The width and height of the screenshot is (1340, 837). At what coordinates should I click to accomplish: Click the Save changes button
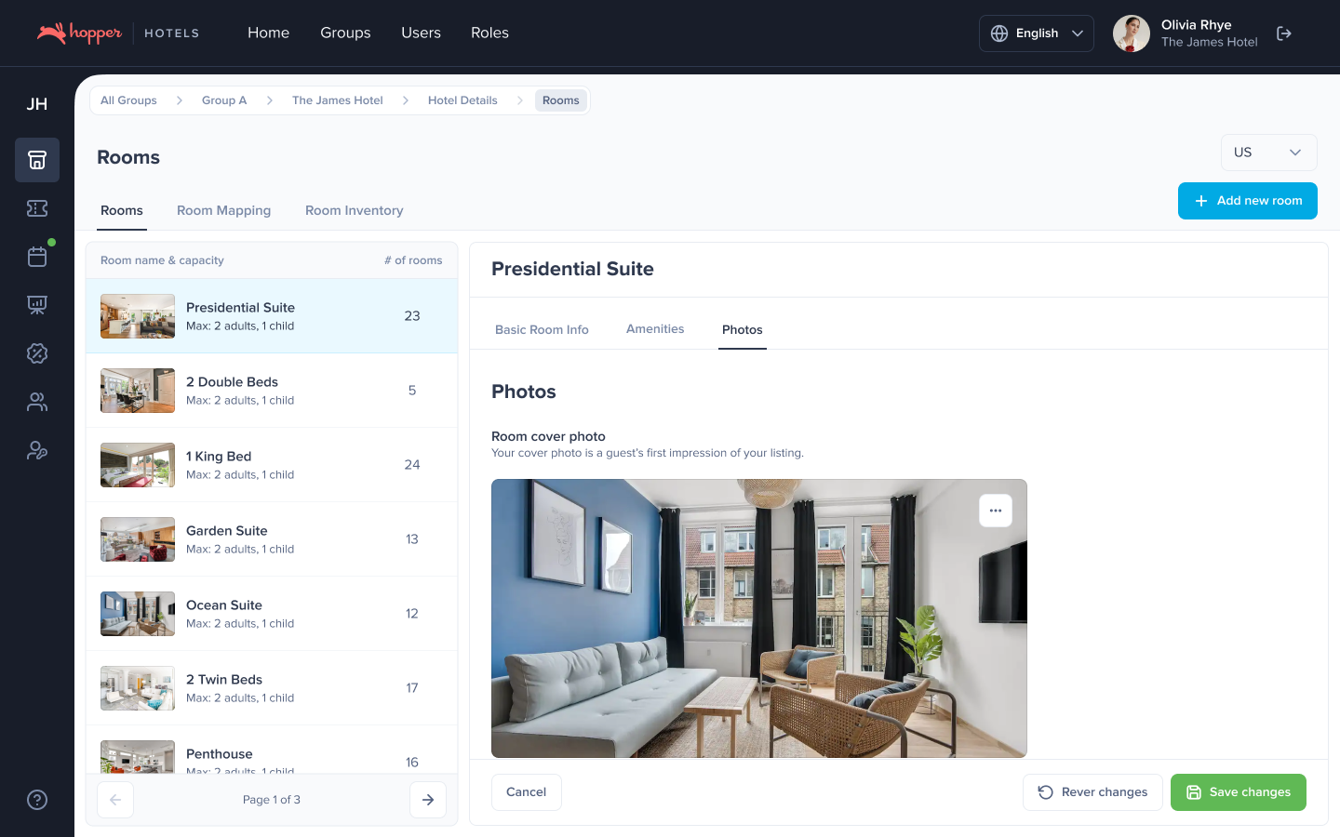pos(1238,792)
